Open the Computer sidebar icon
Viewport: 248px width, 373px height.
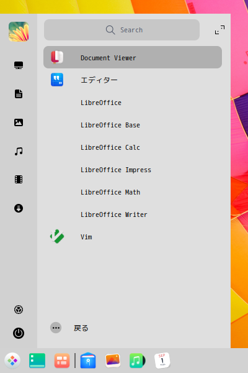[x=19, y=65]
